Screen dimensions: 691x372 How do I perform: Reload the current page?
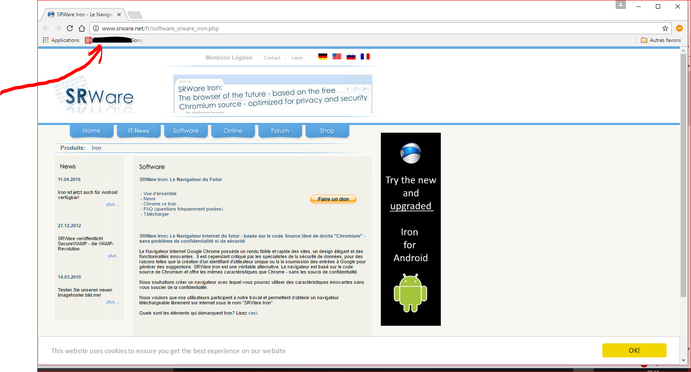click(70, 28)
